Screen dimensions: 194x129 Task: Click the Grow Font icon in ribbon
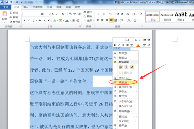[53, 14]
